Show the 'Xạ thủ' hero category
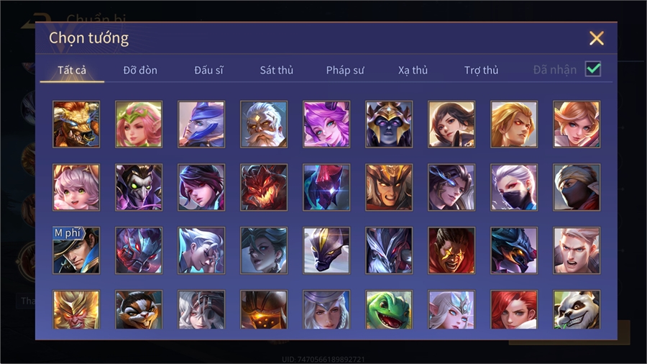This screenshot has height=364, width=647. pos(413,70)
